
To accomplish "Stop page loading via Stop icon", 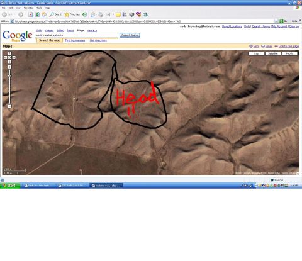I will pos(31,14).
